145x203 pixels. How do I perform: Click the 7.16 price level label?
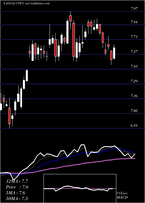134,96
